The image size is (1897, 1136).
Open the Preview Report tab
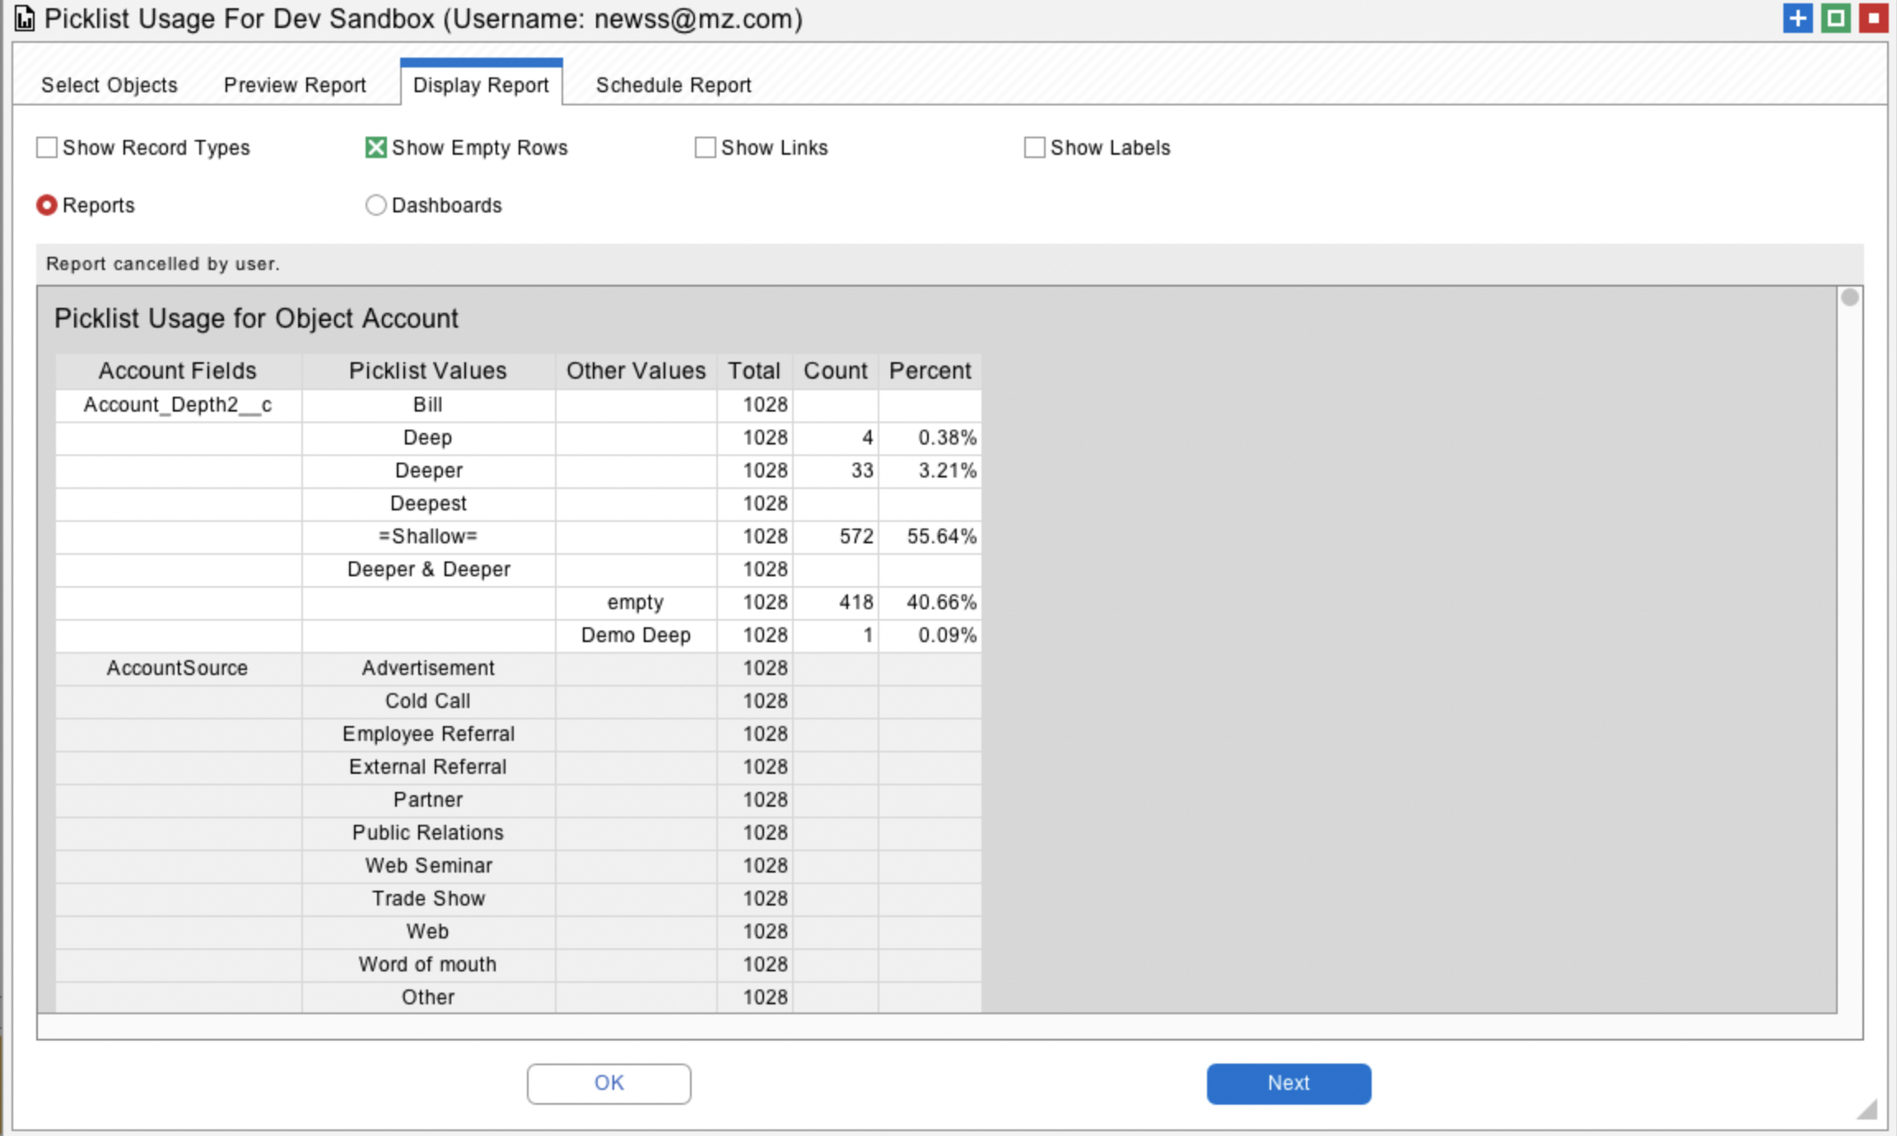coord(295,85)
